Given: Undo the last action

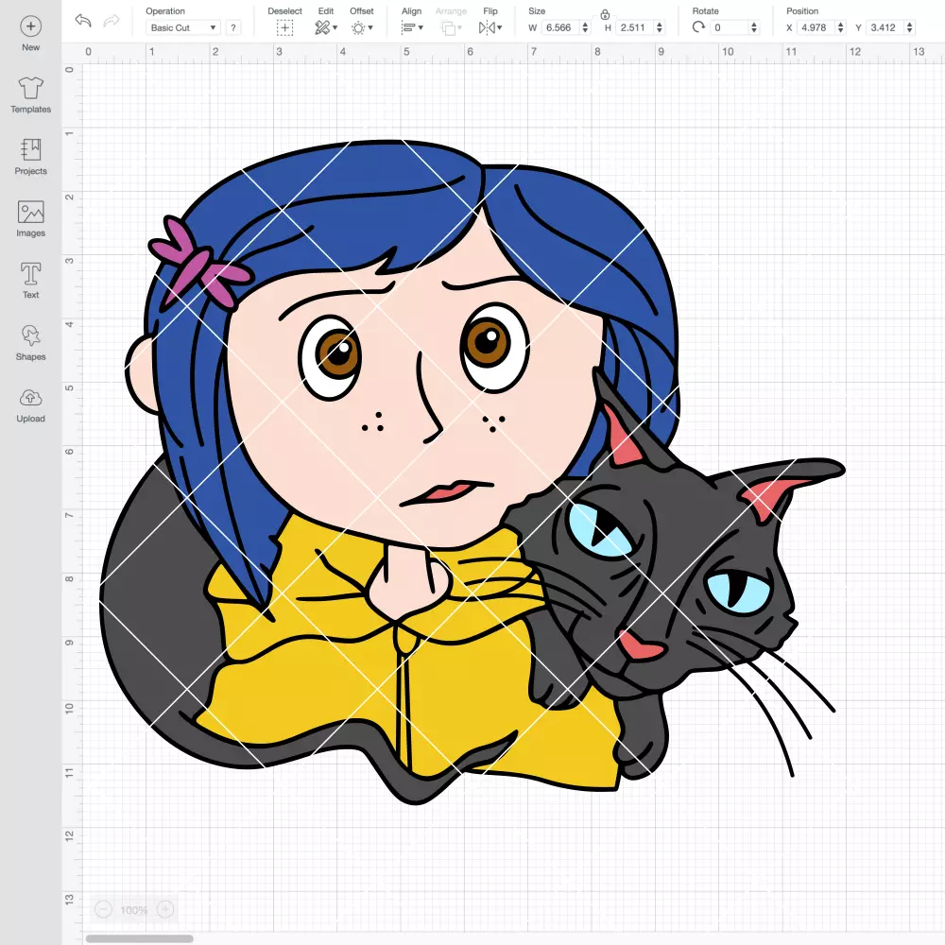Looking at the screenshot, I should click(83, 21).
